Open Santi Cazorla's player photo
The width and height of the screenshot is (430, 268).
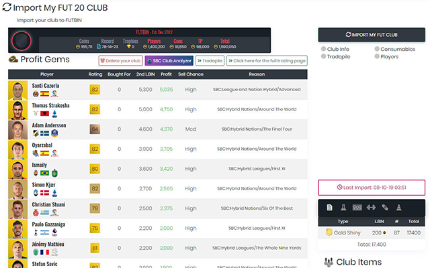point(18,90)
